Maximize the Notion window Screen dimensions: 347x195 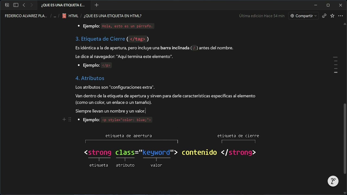[328, 5]
